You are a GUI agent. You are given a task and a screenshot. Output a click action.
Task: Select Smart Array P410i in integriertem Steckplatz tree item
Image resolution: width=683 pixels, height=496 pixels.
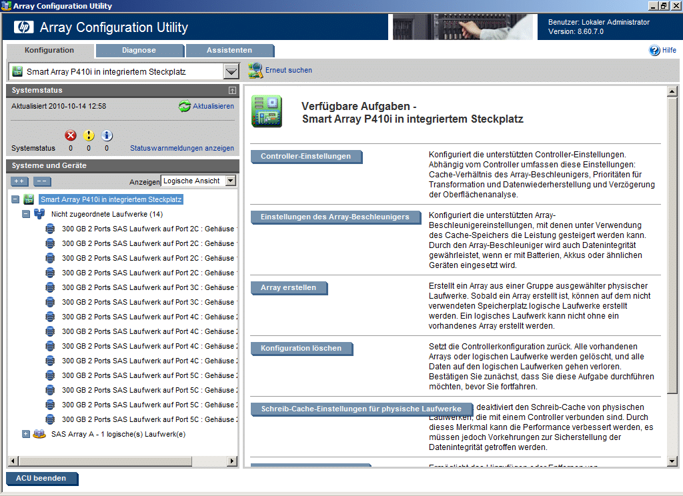click(111, 199)
